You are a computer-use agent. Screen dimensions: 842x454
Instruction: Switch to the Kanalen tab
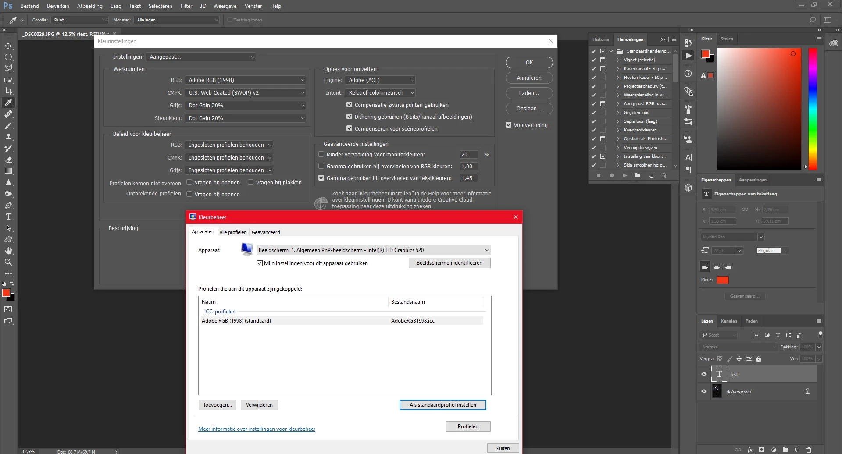click(x=729, y=321)
